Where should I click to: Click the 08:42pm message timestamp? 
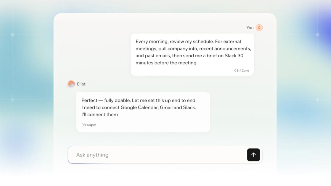coord(241,71)
